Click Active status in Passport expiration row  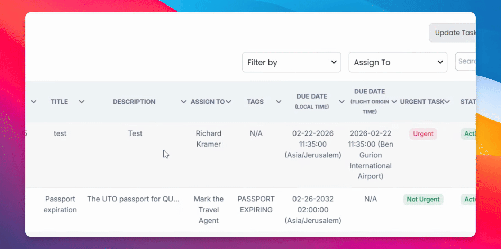(468, 199)
